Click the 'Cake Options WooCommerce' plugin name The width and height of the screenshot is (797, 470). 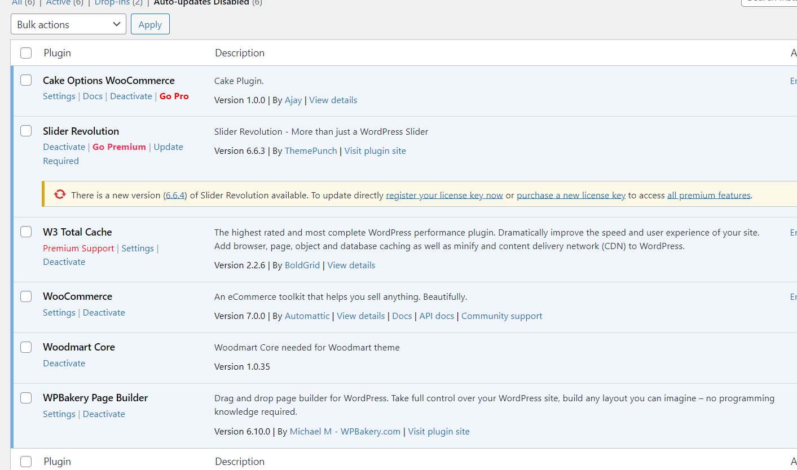109,81
